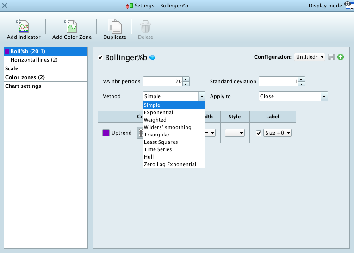The width and height of the screenshot is (354, 253).
Task: Toggle the Bollinger%b indicator checkbox
Action: coord(100,57)
